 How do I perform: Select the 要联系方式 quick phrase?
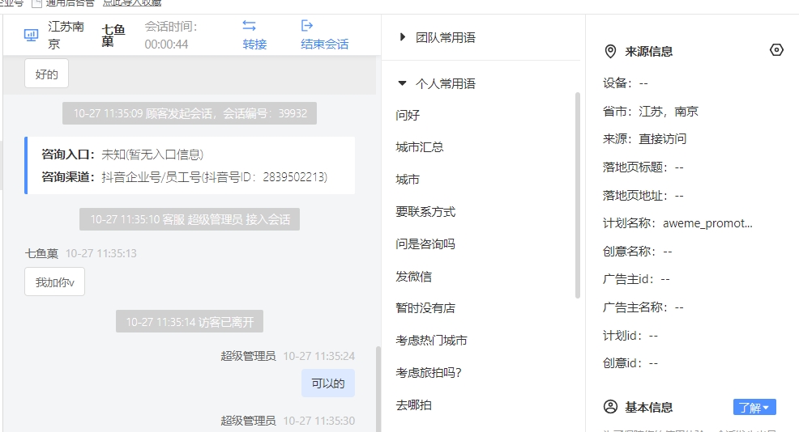click(x=425, y=212)
